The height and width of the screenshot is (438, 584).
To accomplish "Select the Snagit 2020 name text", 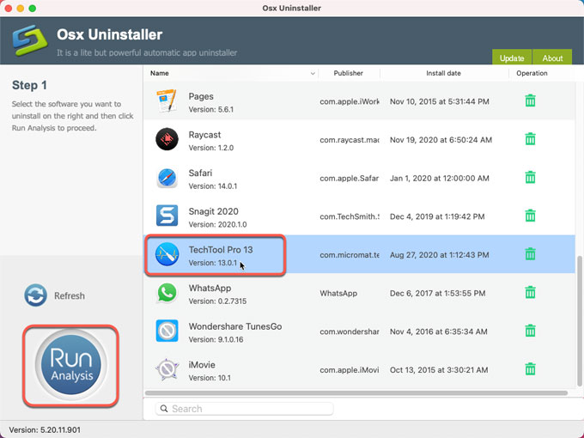I will 213,211.
